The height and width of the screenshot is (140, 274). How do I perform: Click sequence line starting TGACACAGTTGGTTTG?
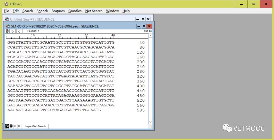61,71
